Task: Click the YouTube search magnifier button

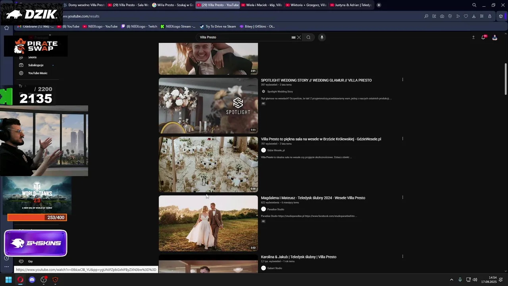Action: [308, 37]
